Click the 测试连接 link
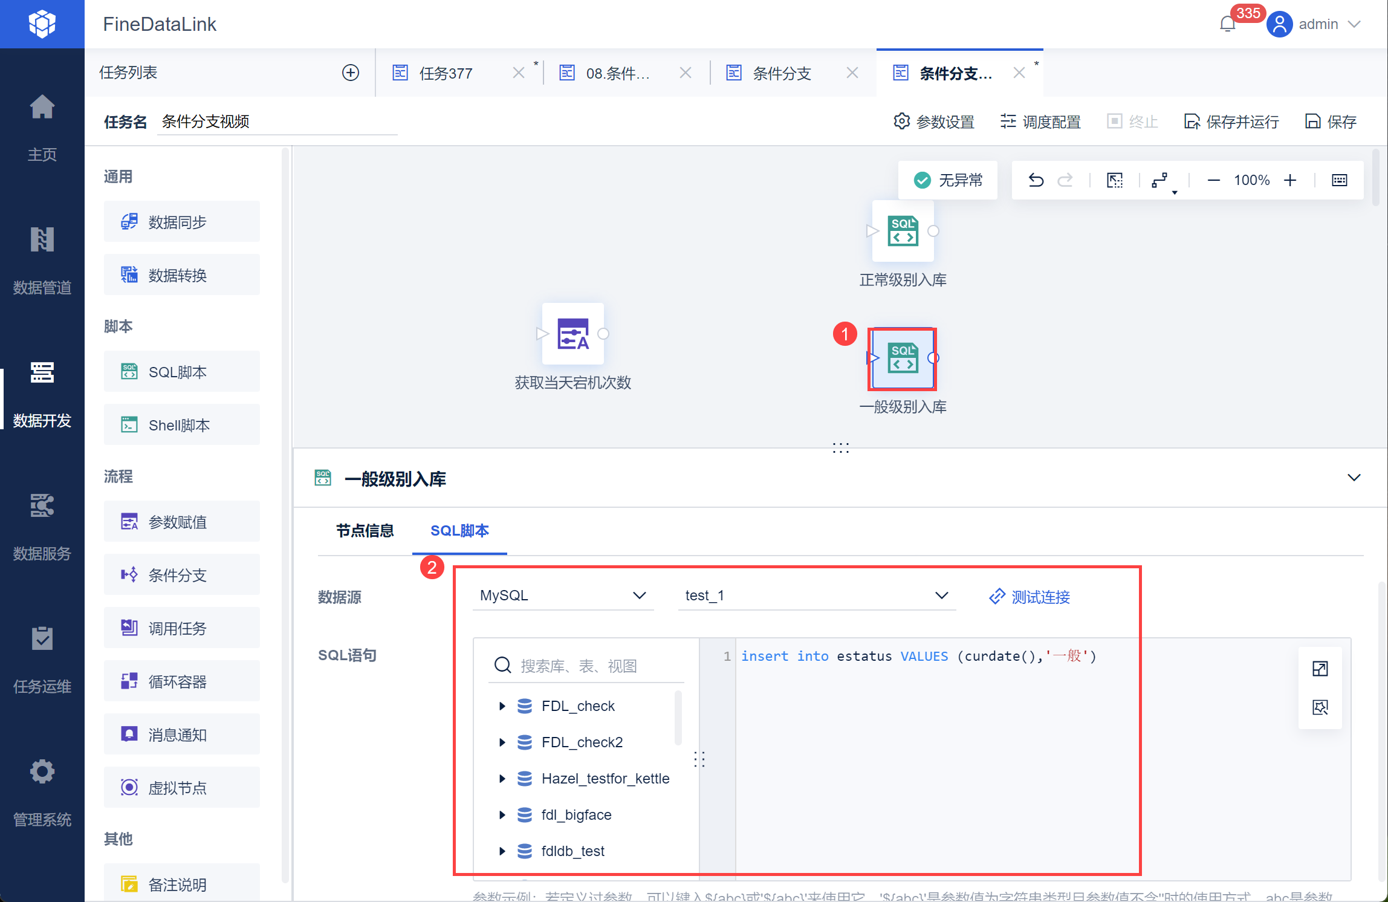The width and height of the screenshot is (1388, 902). click(1030, 597)
